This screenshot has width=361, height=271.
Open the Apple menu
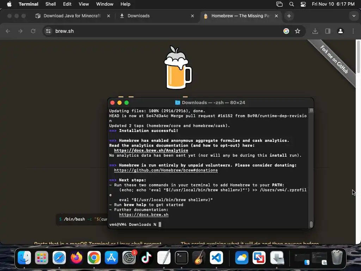coord(9,4)
